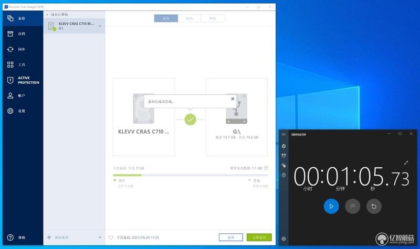This screenshot has height=249, width=420.
Task: Expand the KLEVV CRAS C710 backup entry chevron
Action: 100,26
